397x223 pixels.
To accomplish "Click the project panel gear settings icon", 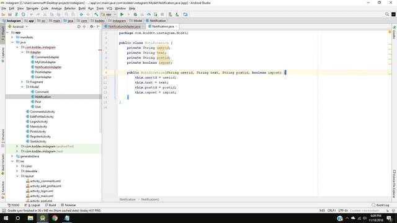I will pos(92,27).
